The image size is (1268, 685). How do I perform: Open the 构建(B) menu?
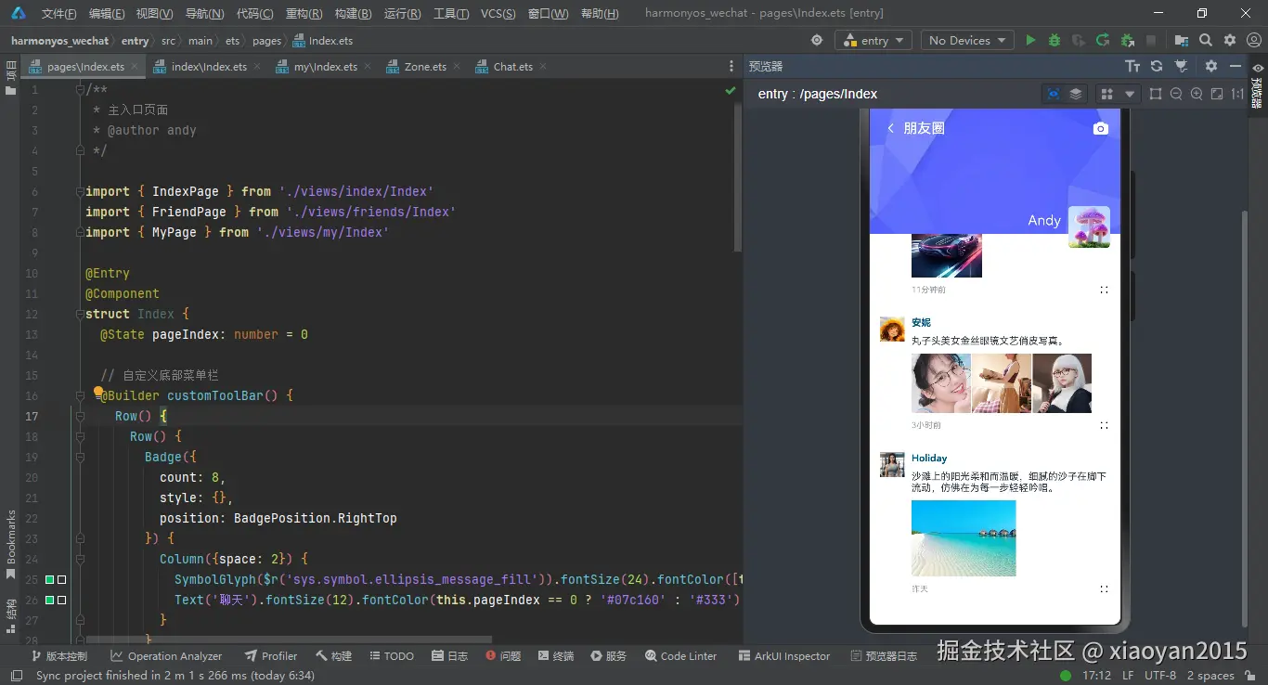point(353,14)
